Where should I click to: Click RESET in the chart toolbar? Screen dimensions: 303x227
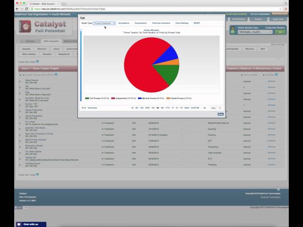(197, 23)
